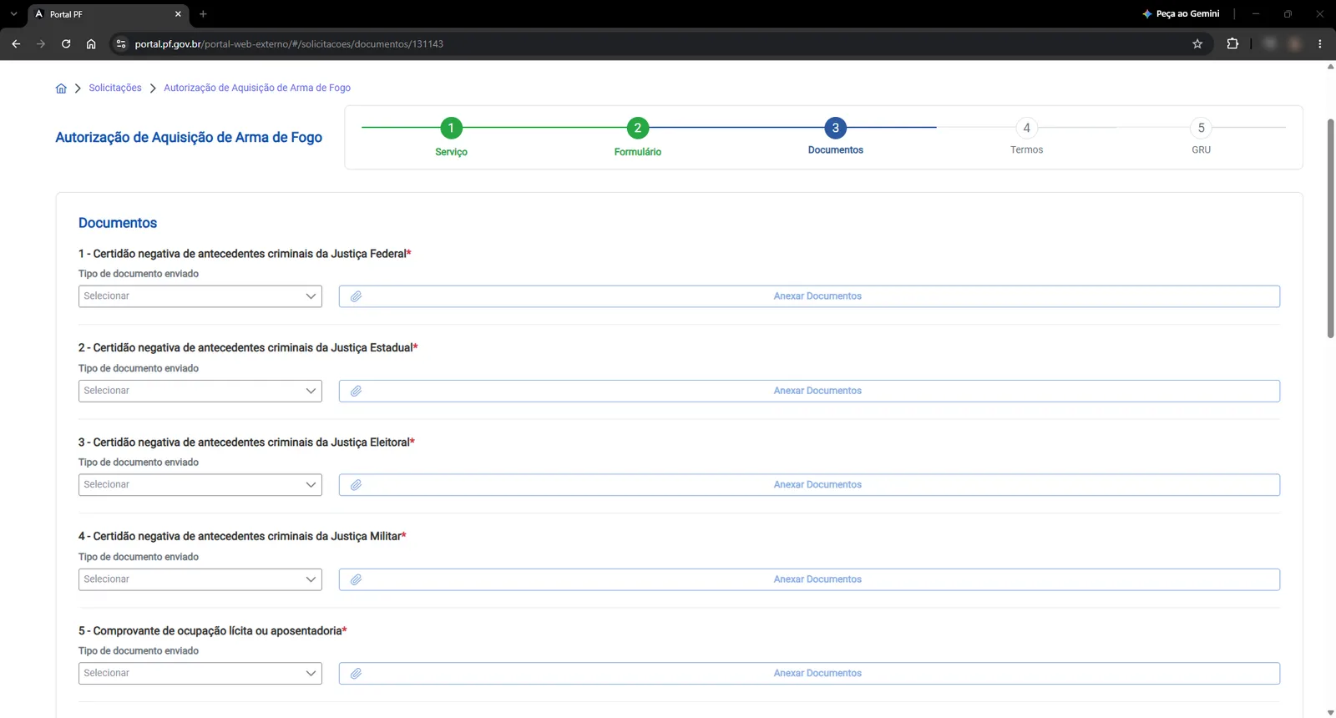Open the browser extensions puzzle icon
Image resolution: width=1336 pixels, height=718 pixels.
coord(1232,43)
